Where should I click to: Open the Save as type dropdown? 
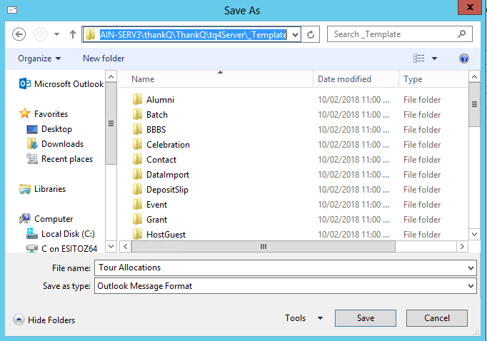[x=284, y=286]
